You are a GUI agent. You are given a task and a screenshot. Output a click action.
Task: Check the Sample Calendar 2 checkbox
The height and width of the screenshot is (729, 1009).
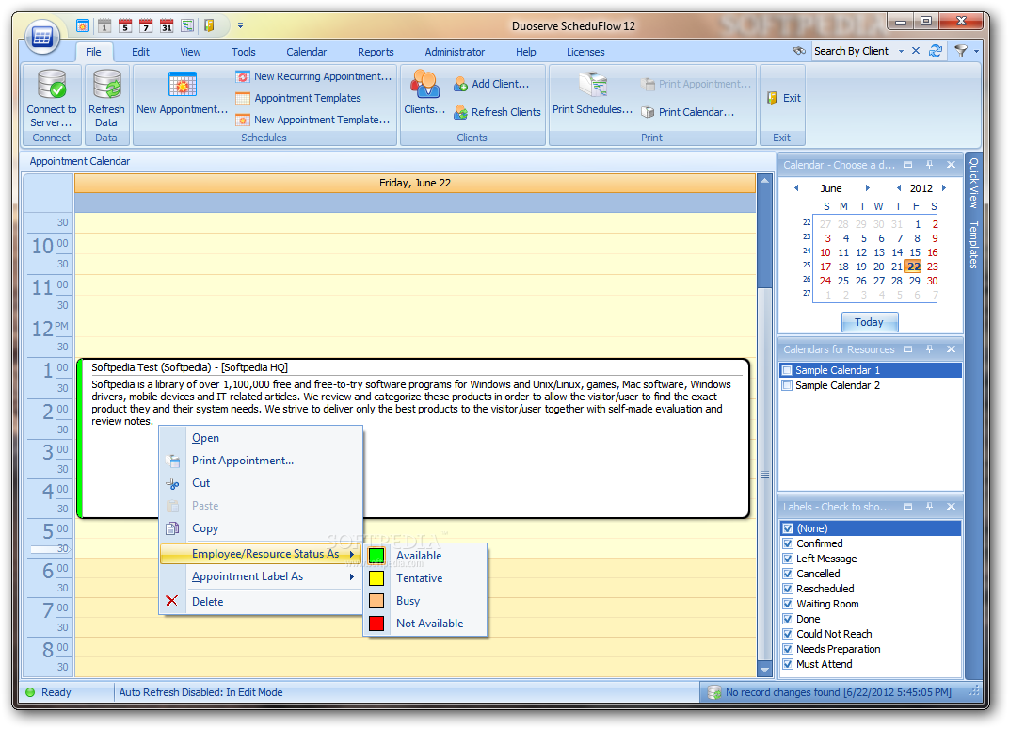coord(787,385)
